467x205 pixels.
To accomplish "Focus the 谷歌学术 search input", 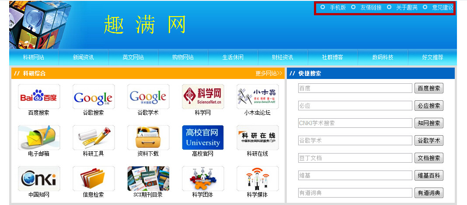I will pos(355,140).
